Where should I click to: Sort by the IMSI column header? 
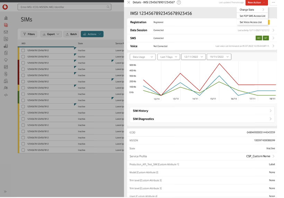(24, 43)
